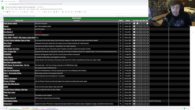Click the Explore button

point(186,108)
